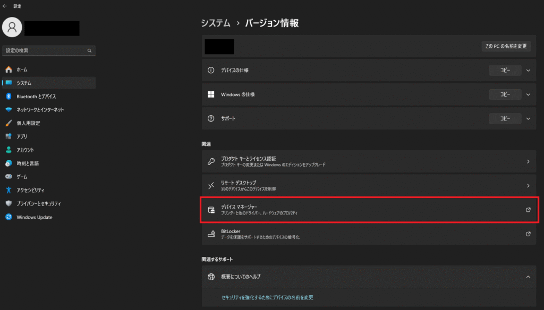Open Bluetooth とデバイス settings
The width and height of the screenshot is (544, 310).
49,97
